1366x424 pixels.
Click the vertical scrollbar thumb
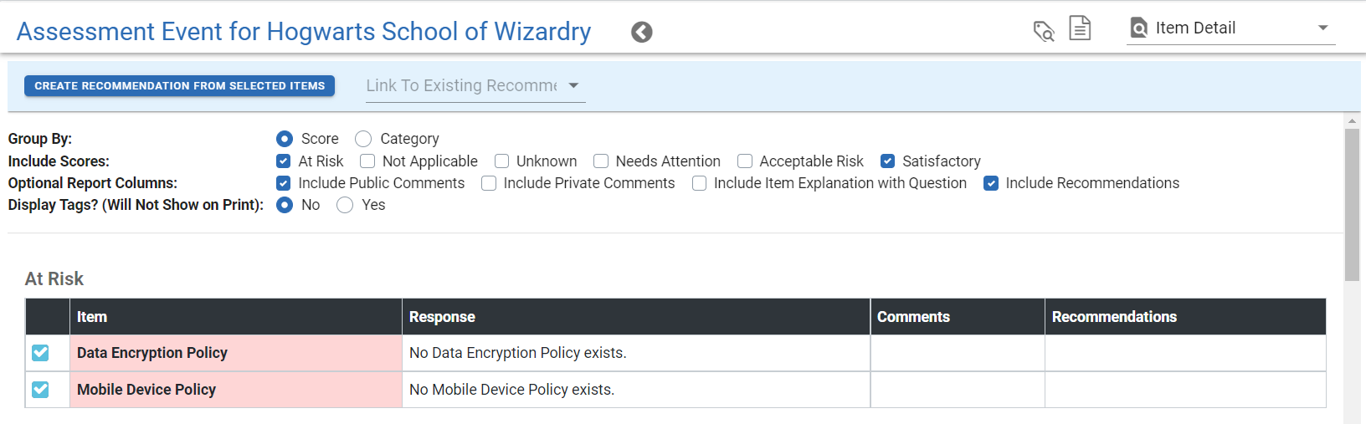pos(1352,205)
